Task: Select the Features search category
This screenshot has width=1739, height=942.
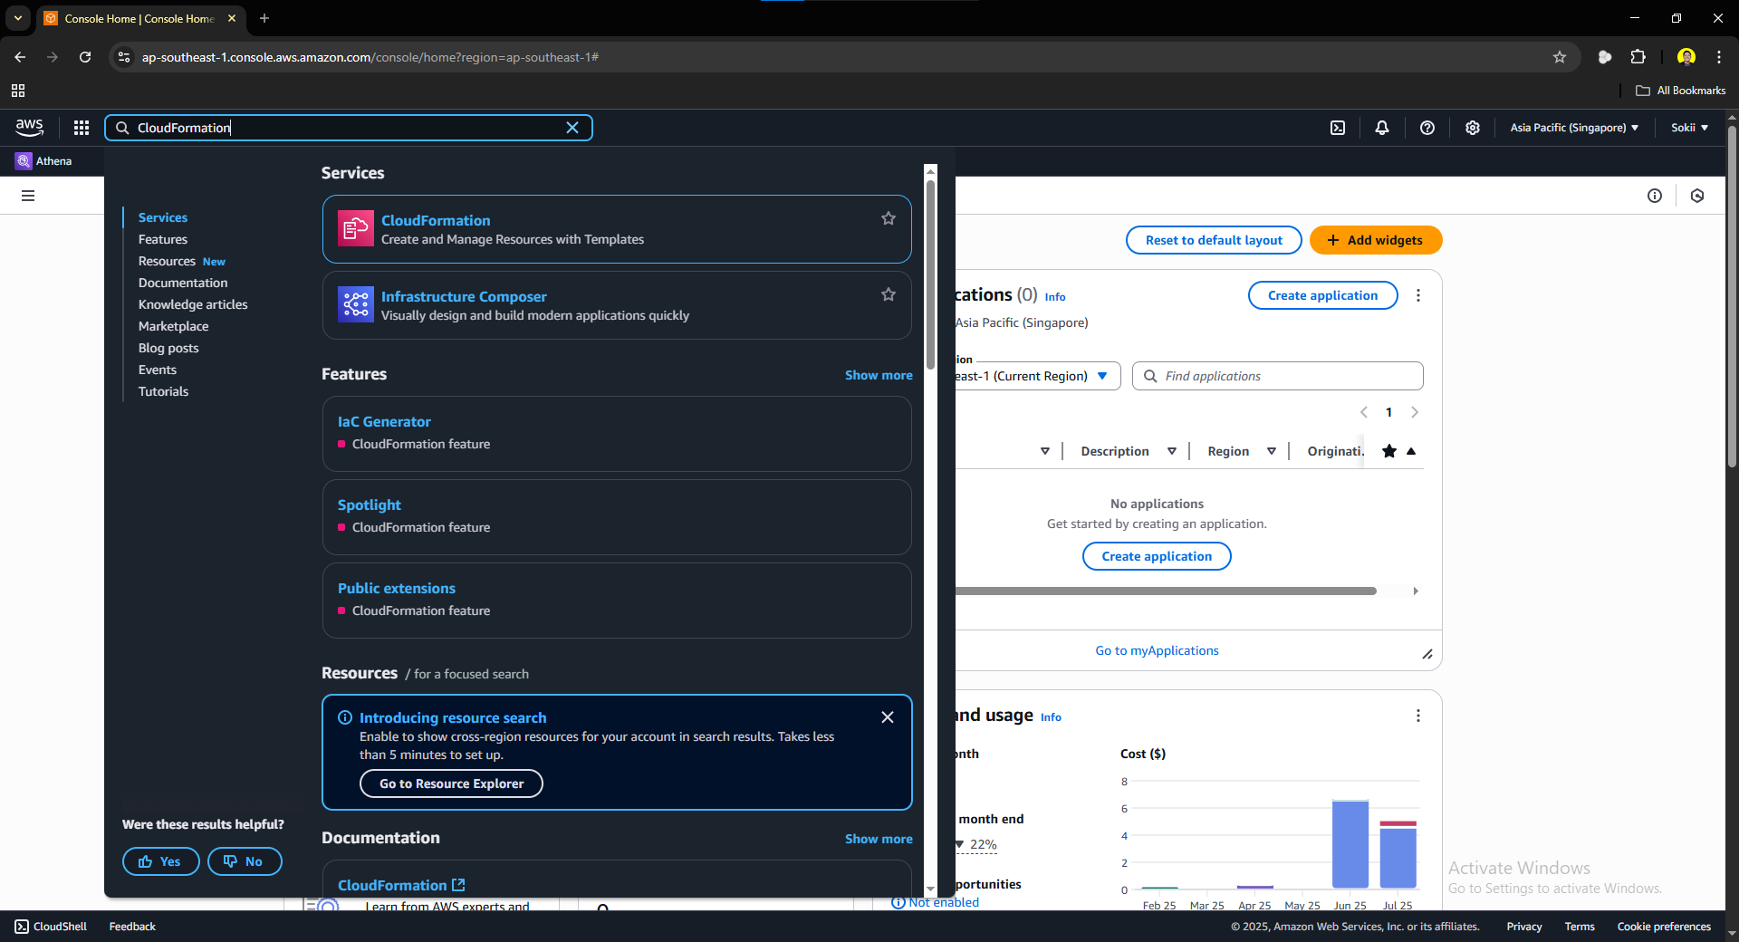Action: pos(163,239)
